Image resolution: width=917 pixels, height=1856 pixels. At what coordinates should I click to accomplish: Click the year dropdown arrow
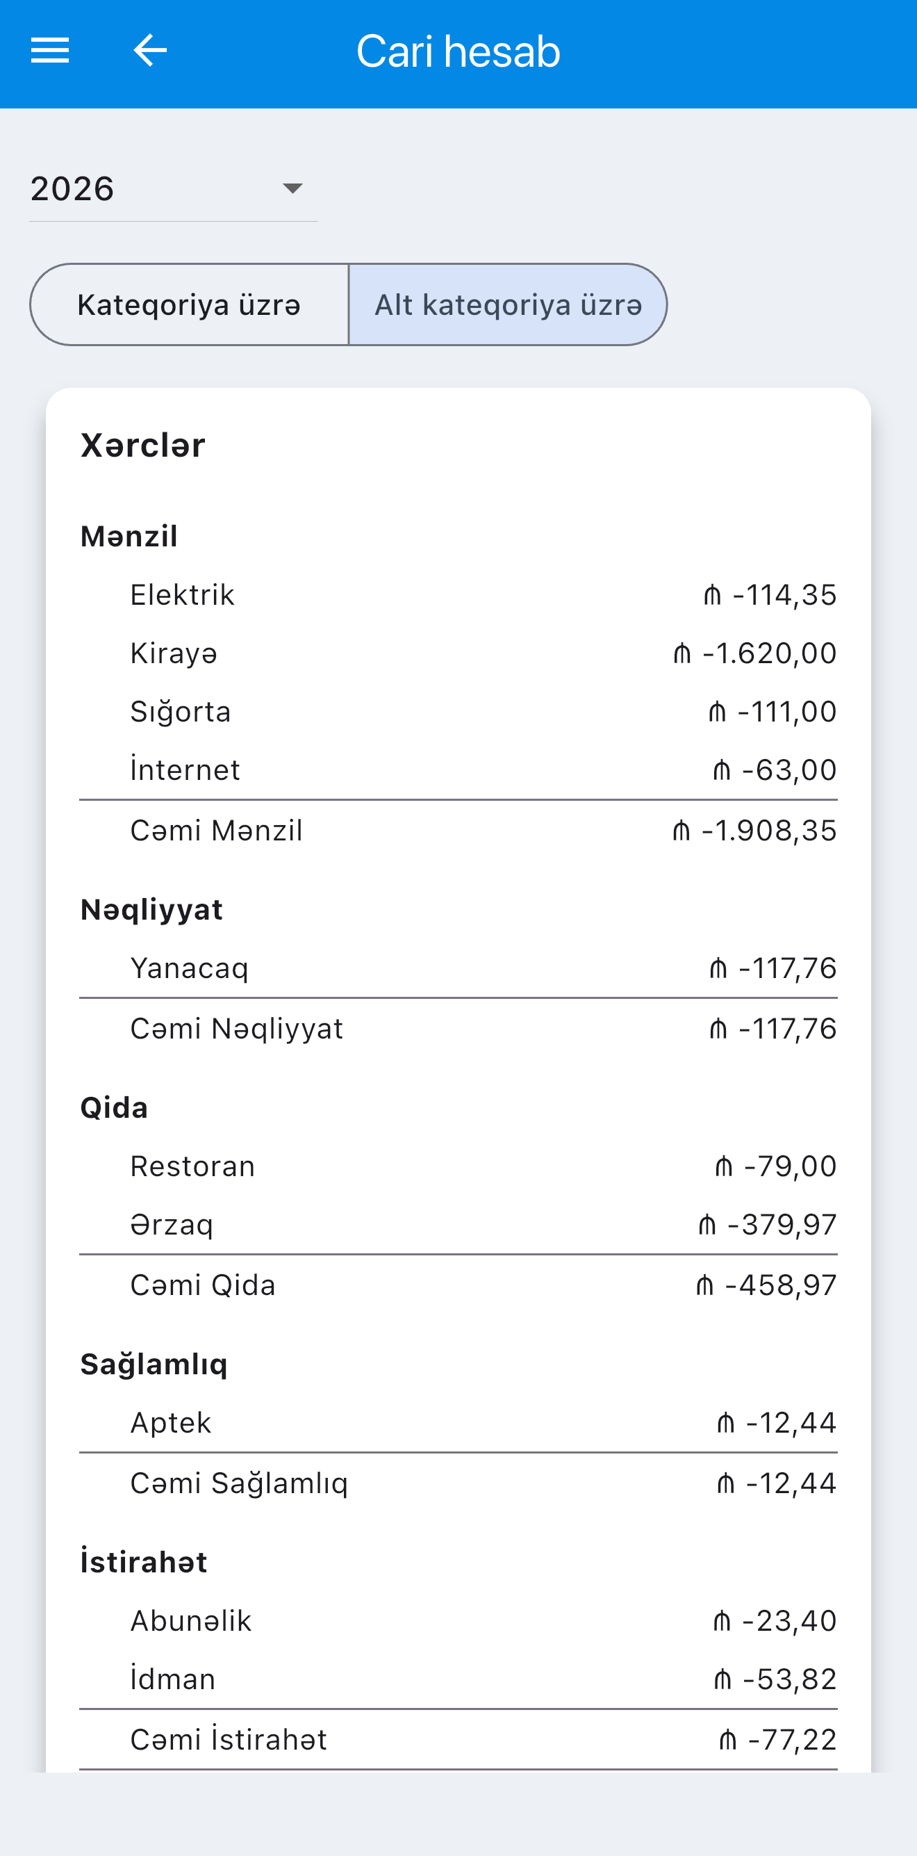point(292,189)
